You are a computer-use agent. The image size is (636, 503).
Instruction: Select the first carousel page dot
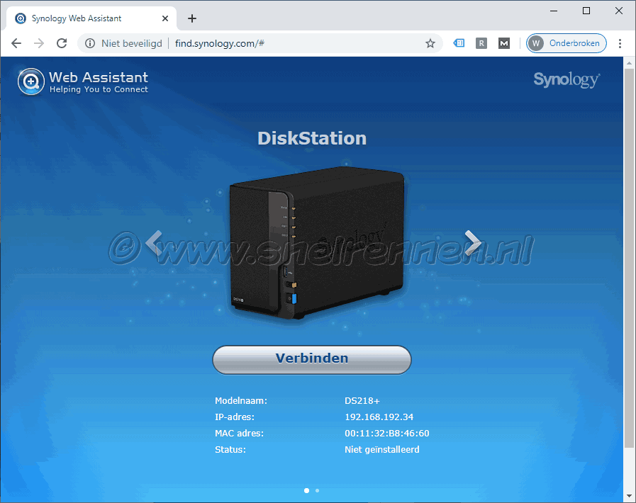[x=306, y=490]
